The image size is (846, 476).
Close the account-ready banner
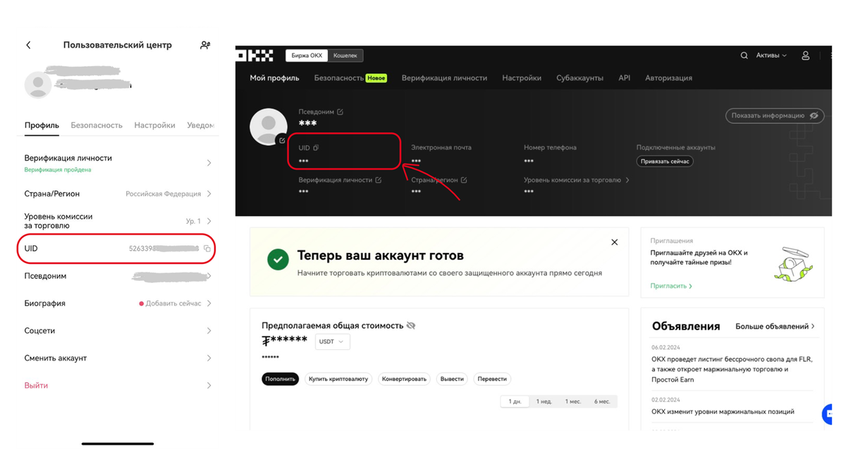[x=614, y=242]
